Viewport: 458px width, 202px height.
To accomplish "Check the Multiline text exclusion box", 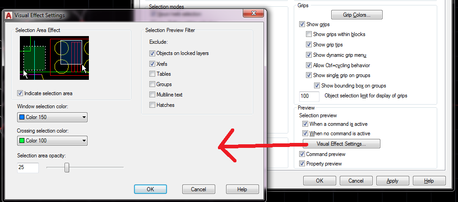I will (152, 95).
